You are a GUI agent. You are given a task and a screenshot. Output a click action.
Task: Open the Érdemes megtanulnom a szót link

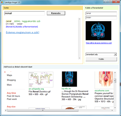(23, 32)
